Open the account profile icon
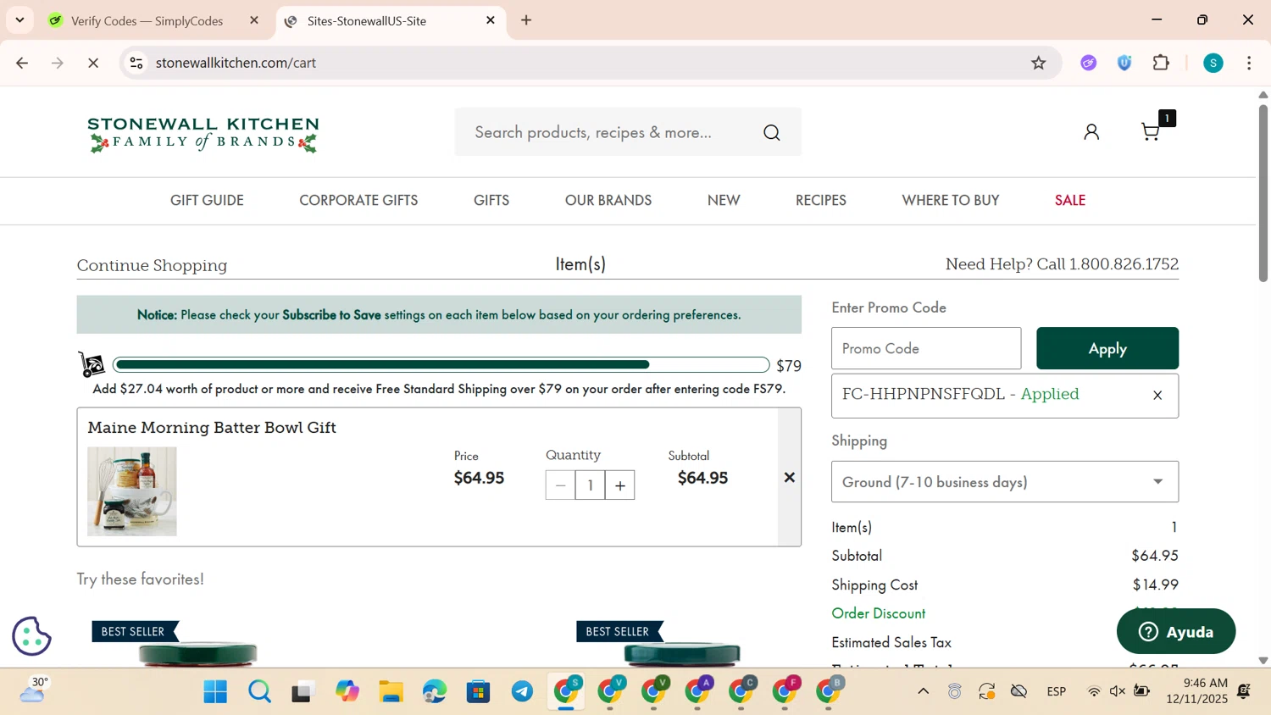The image size is (1271, 715). click(x=1091, y=131)
